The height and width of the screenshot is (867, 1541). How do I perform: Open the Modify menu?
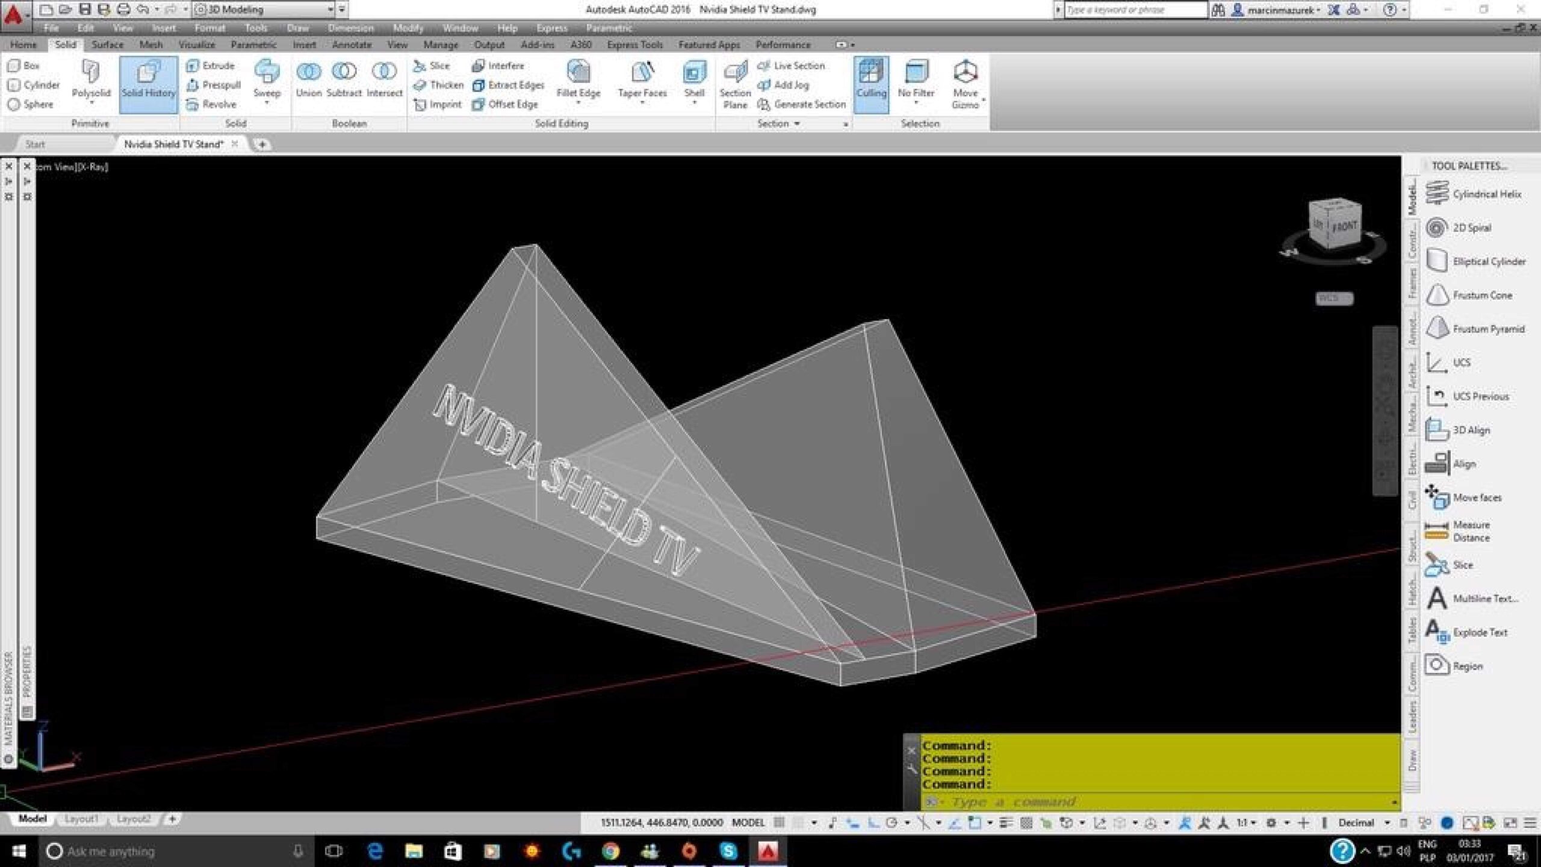[x=408, y=28]
